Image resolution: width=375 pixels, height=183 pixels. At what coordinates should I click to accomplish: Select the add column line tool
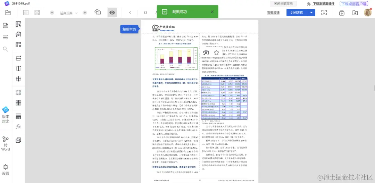click(18, 68)
